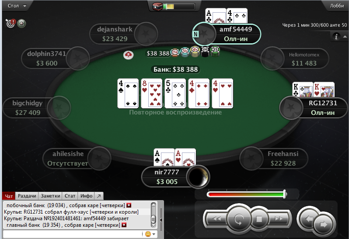
Task: Go to previous hand arrow button
Action: click(308, 219)
